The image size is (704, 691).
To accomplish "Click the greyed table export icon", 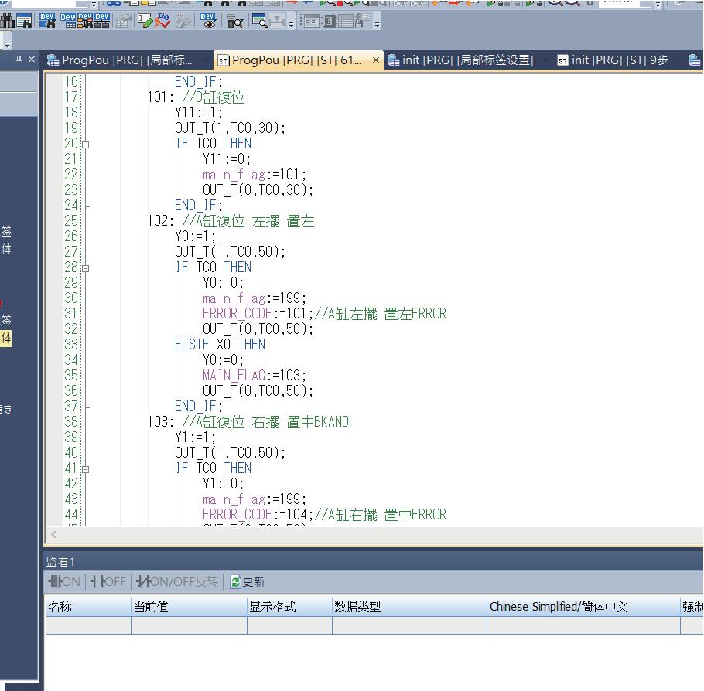I will [123, 21].
